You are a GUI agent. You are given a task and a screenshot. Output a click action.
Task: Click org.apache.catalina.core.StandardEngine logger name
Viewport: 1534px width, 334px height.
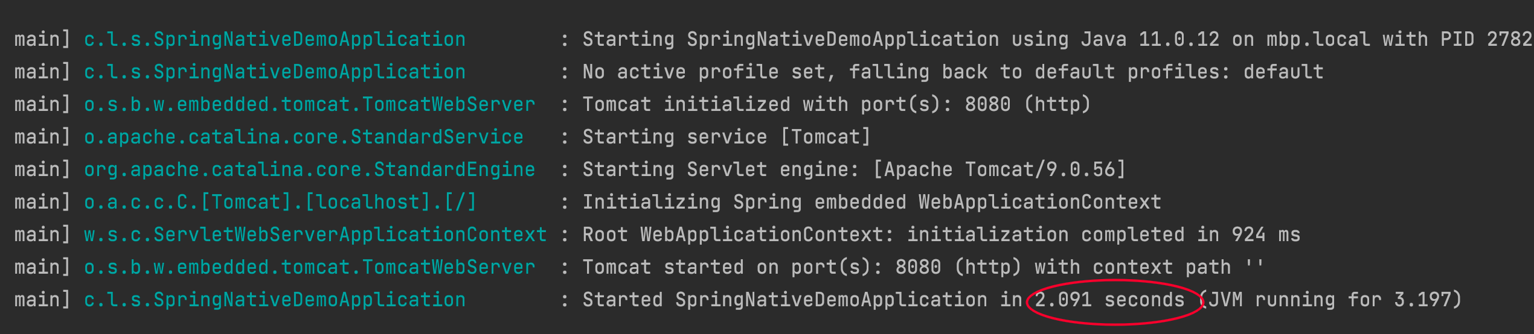pos(309,169)
